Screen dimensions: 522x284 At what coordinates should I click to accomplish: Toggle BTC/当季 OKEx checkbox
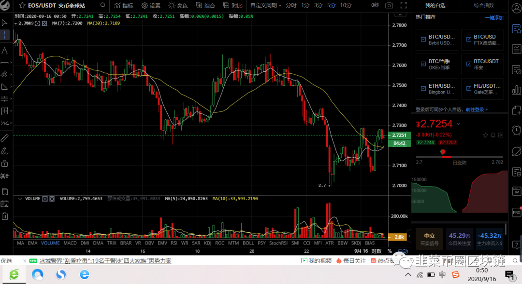point(423,64)
